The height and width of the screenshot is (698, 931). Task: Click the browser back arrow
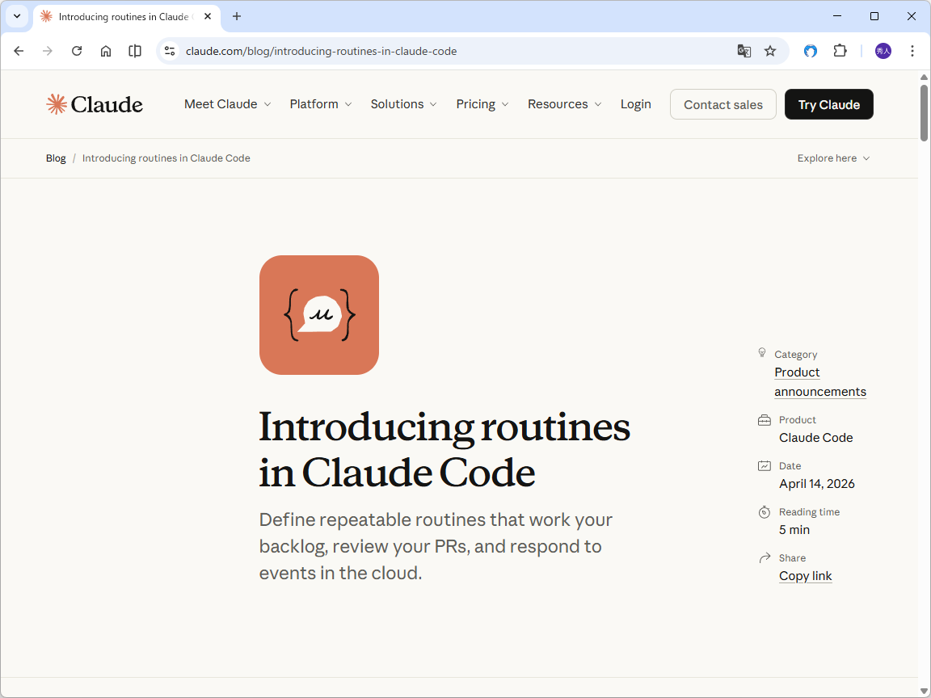coord(19,51)
